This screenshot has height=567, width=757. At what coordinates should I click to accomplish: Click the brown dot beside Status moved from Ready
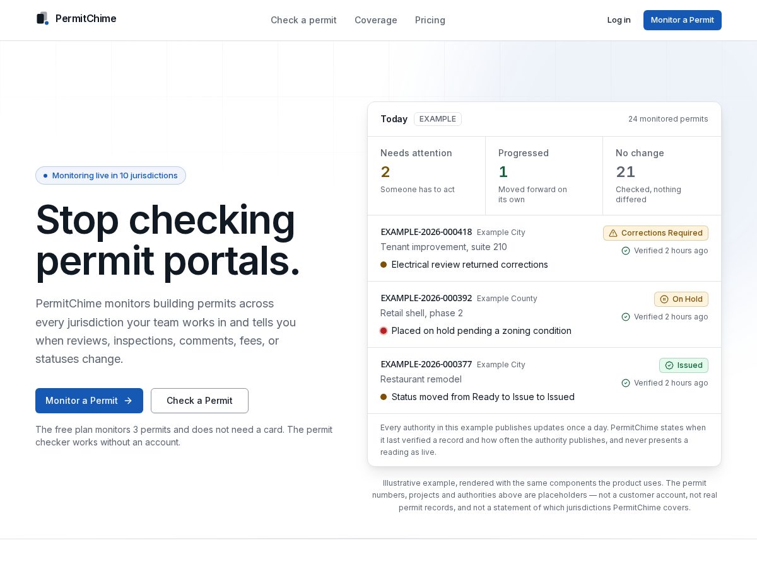coord(384,397)
